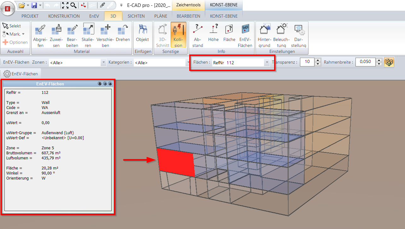Select the Abstand measurement tool
The width and height of the screenshot is (405, 229).
(197, 35)
